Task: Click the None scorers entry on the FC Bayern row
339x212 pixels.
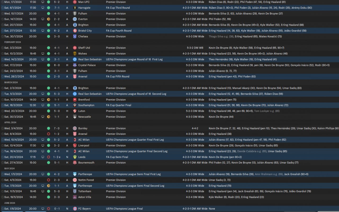Action: tap(212, 209)
